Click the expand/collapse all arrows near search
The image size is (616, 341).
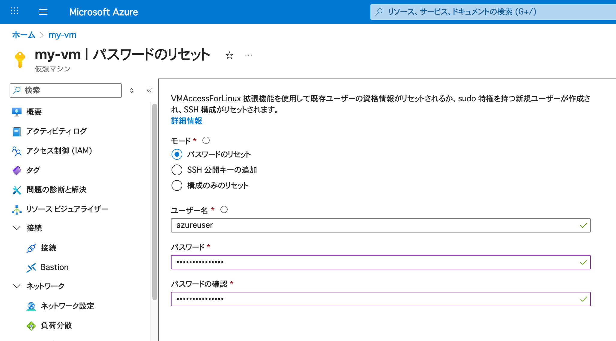point(131,90)
